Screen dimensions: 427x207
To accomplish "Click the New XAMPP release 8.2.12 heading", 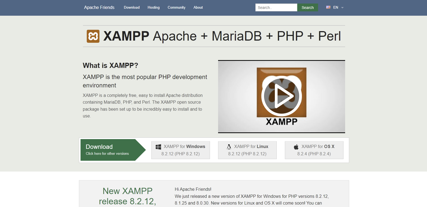I will [128, 196].
